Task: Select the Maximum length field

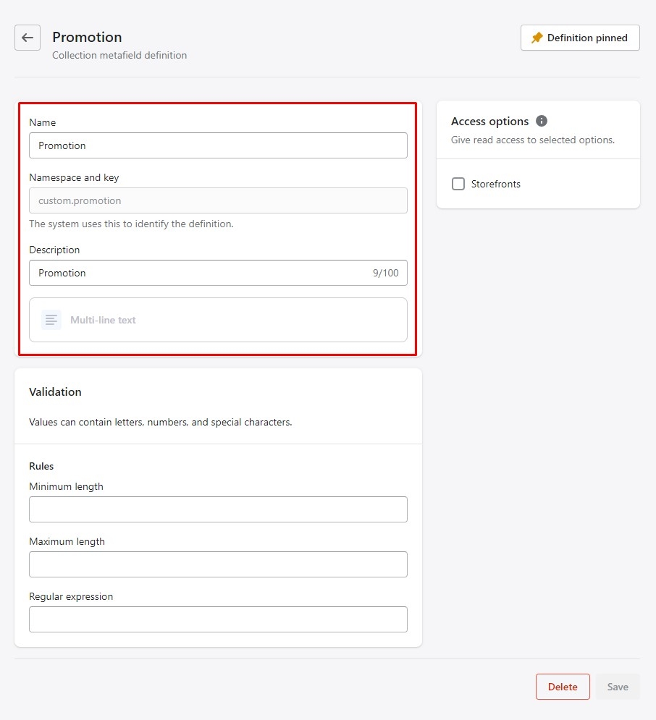Action: tap(218, 564)
